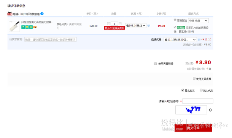Refresh the captcha image
This screenshot has height=138, width=232.
(210, 110)
